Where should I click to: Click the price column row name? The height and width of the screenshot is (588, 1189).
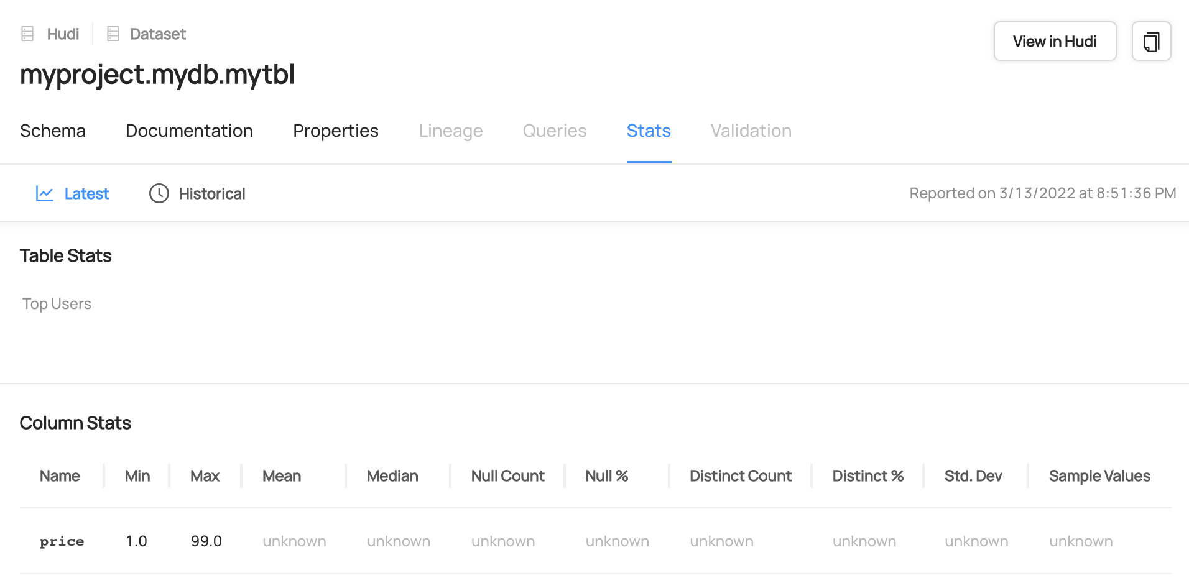click(62, 541)
